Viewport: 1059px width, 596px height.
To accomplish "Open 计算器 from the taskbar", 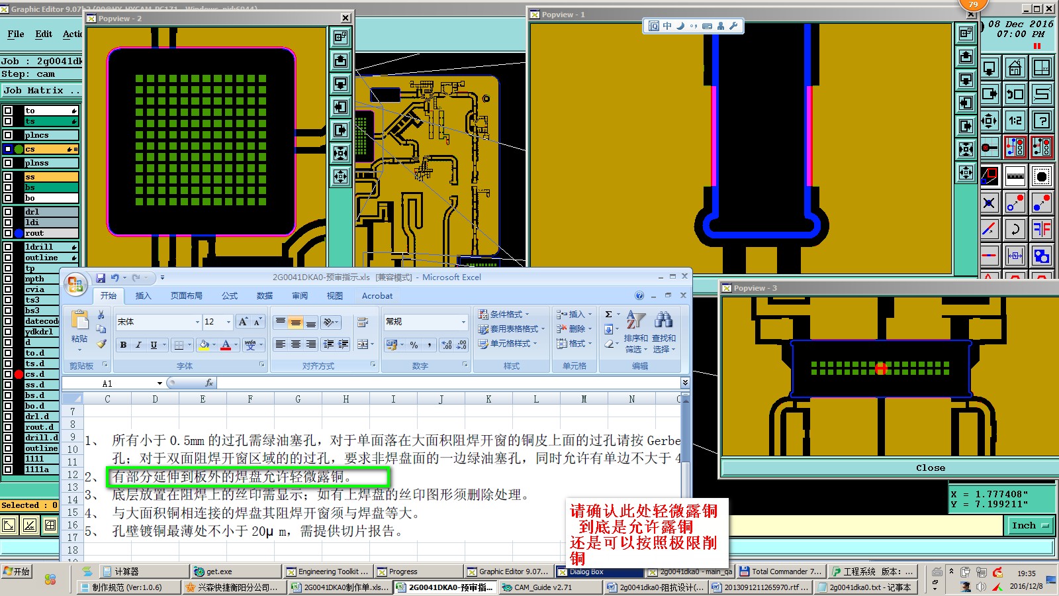I will coord(144,571).
